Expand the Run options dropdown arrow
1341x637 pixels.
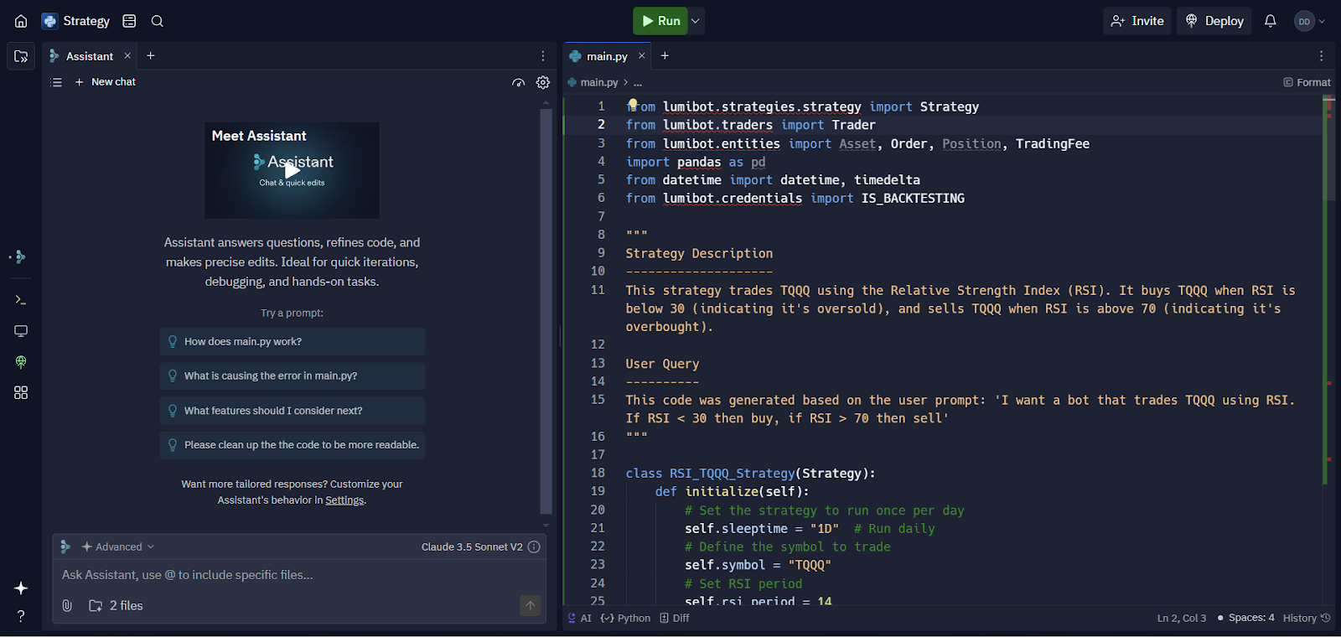point(696,21)
